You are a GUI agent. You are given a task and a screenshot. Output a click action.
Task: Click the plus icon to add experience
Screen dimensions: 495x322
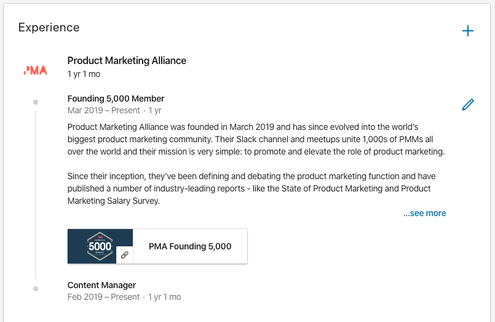point(468,31)
